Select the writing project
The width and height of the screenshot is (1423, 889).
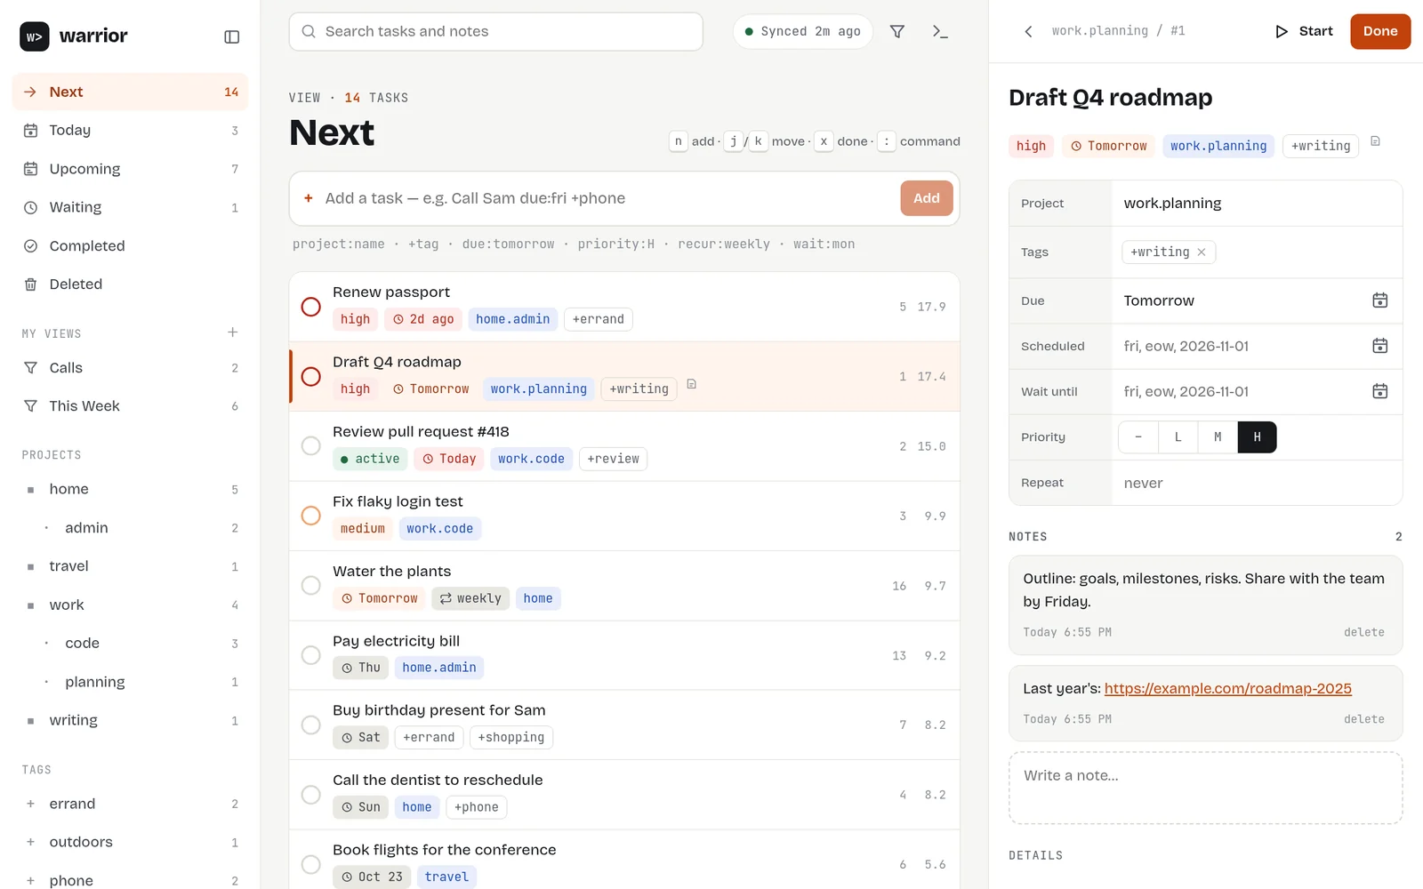(130, 720)
